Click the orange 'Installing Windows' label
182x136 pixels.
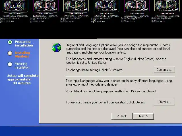click(22, 55)
